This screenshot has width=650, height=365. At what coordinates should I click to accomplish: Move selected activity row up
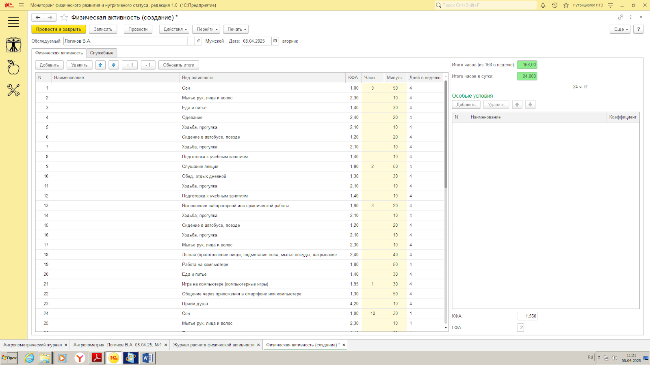click(100, 65)
